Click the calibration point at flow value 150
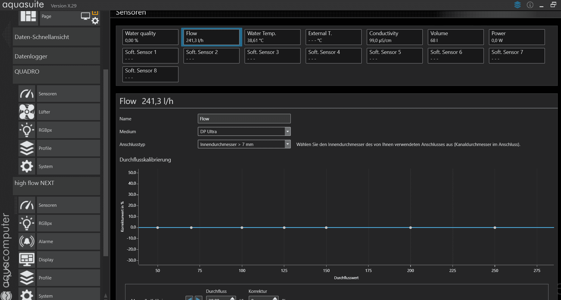Screen dimensions: 561x300 click(326, 228)
